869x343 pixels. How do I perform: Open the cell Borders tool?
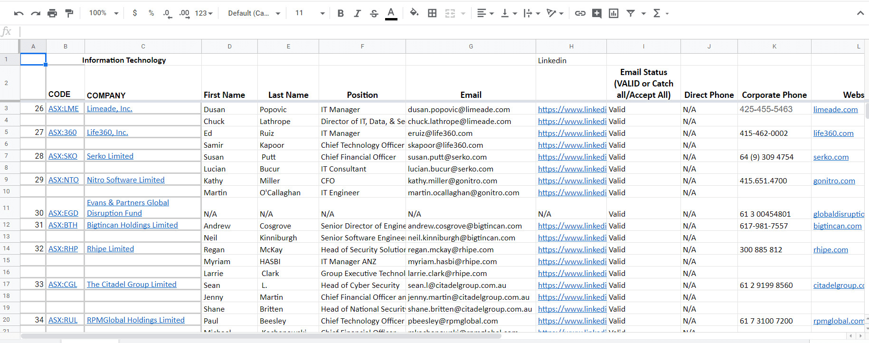tap(432, 13)
